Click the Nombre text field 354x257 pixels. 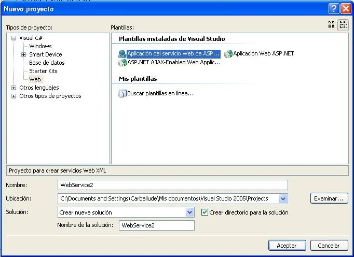point(173,185)
